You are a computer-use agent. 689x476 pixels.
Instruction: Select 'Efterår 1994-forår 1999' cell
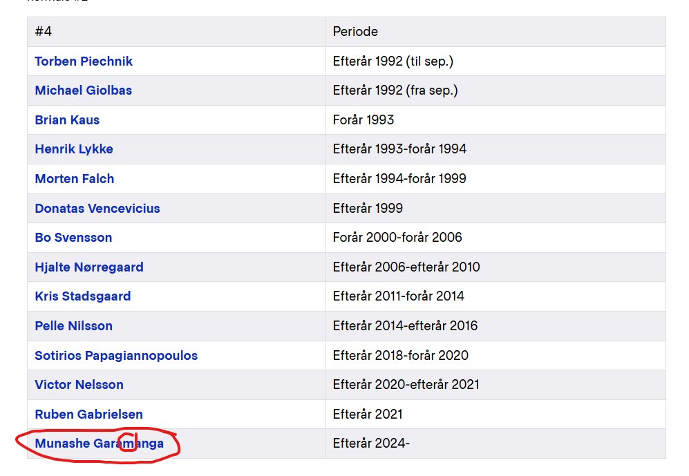tap(495, 179)
